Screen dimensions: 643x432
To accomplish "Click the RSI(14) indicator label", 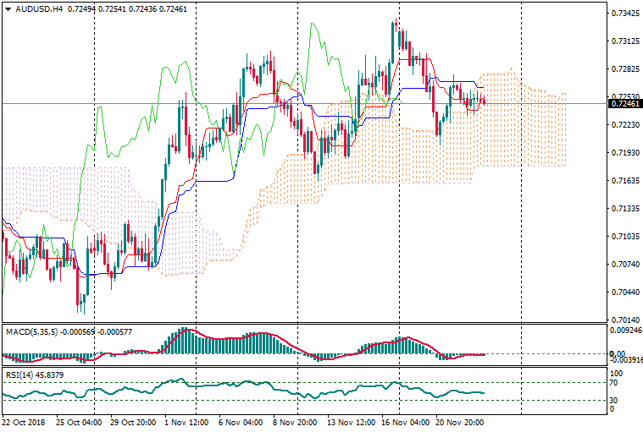I will click(19, 374).
